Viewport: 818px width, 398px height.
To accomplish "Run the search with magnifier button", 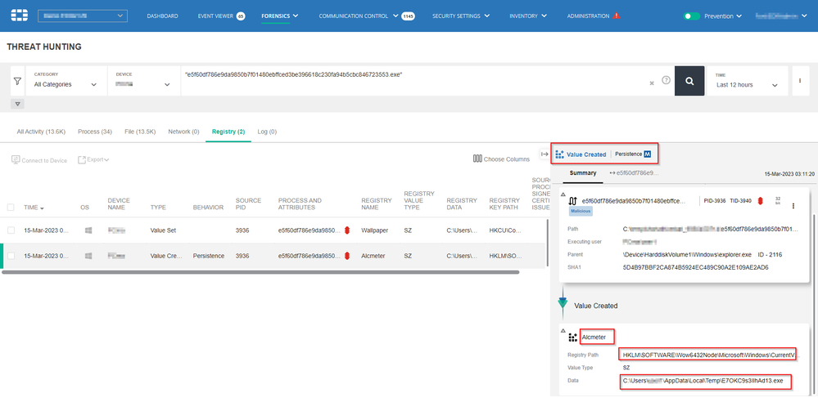I will 689,81.
